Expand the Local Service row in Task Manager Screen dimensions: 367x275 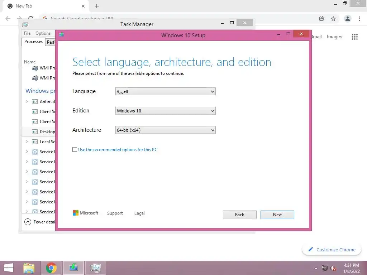tap(27, 141)
